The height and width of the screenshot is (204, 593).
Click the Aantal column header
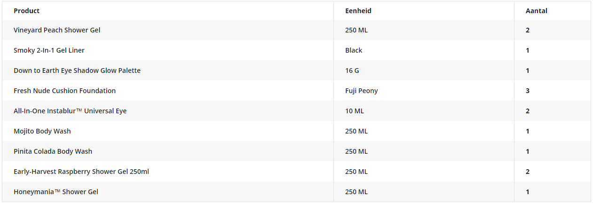[x=537, y=11]
